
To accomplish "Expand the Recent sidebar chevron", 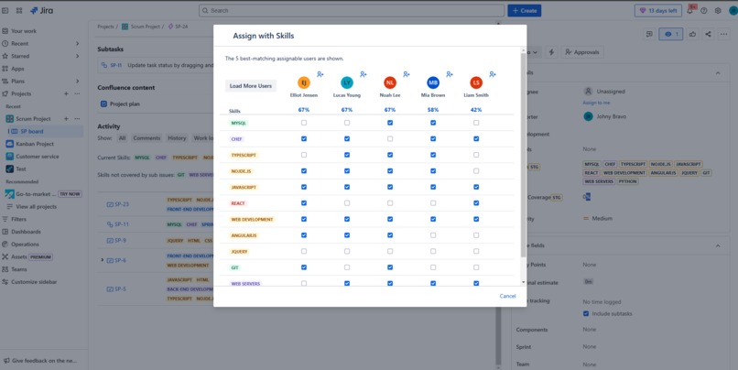I will click(77, 43).
